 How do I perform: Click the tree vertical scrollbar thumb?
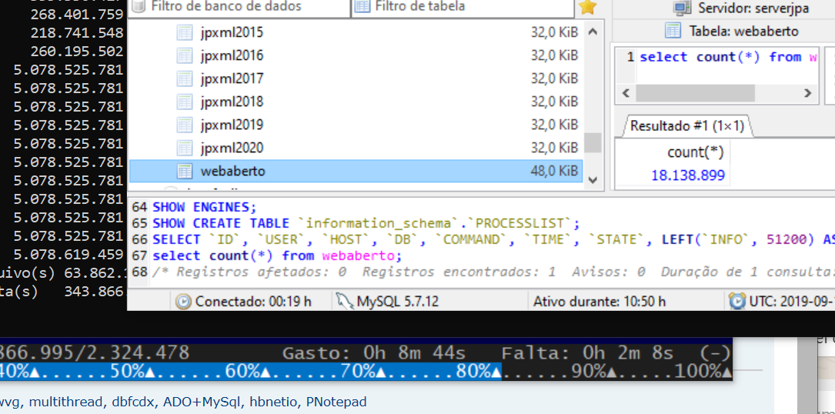(593, 143)
